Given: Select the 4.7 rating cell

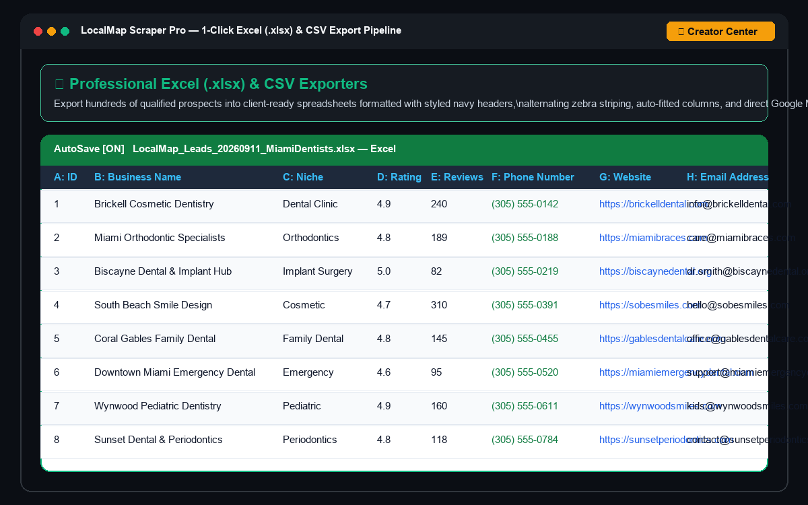Looking at the screenshot, I should click(x=384, y=305).
